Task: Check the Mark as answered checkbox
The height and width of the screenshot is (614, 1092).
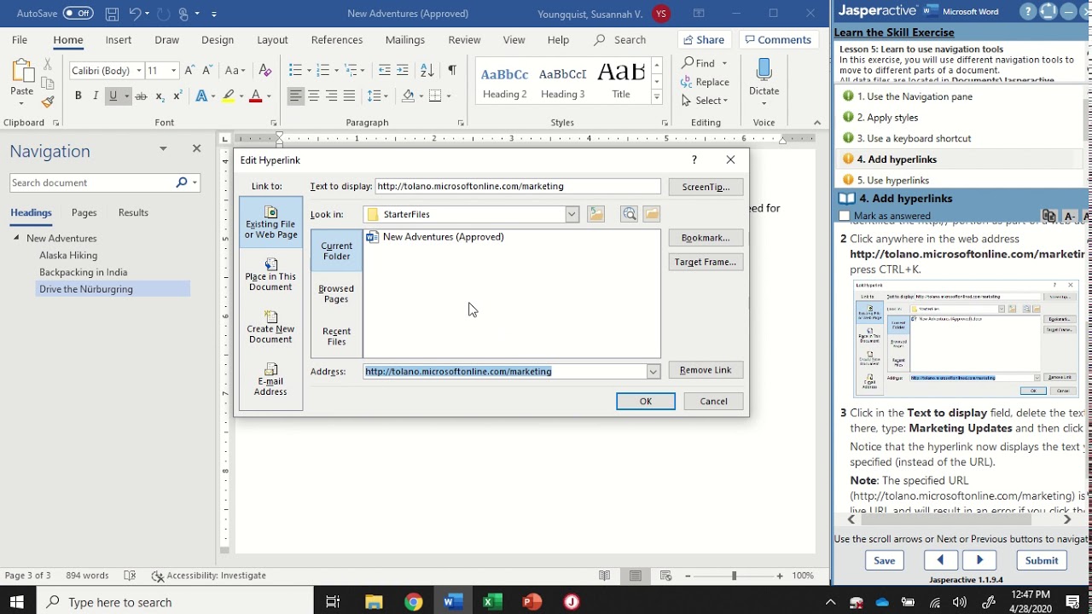Action: (x=845, y=217)
